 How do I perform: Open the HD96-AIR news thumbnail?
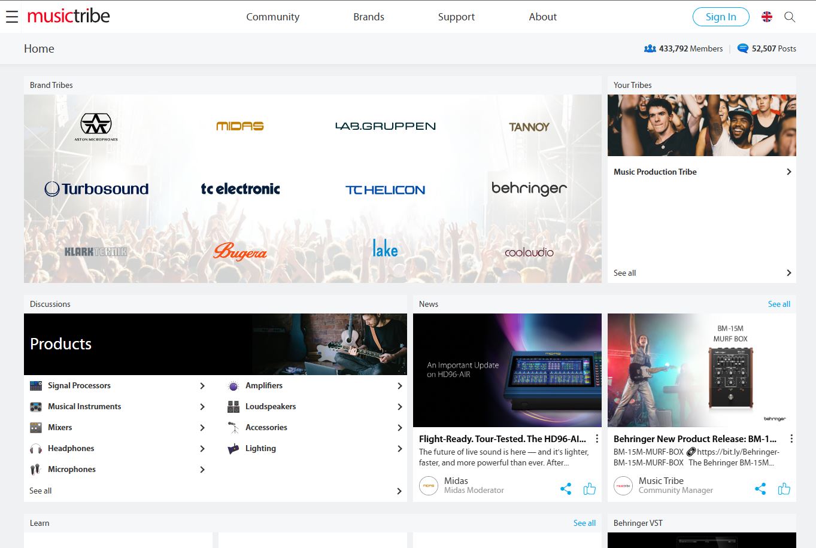pos(507,370)
